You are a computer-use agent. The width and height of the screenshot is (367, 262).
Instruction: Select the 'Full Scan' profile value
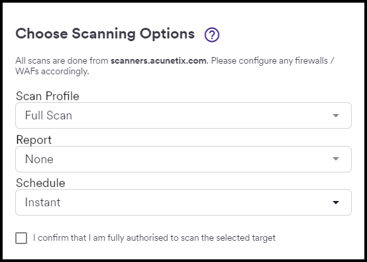coord(48,115)
